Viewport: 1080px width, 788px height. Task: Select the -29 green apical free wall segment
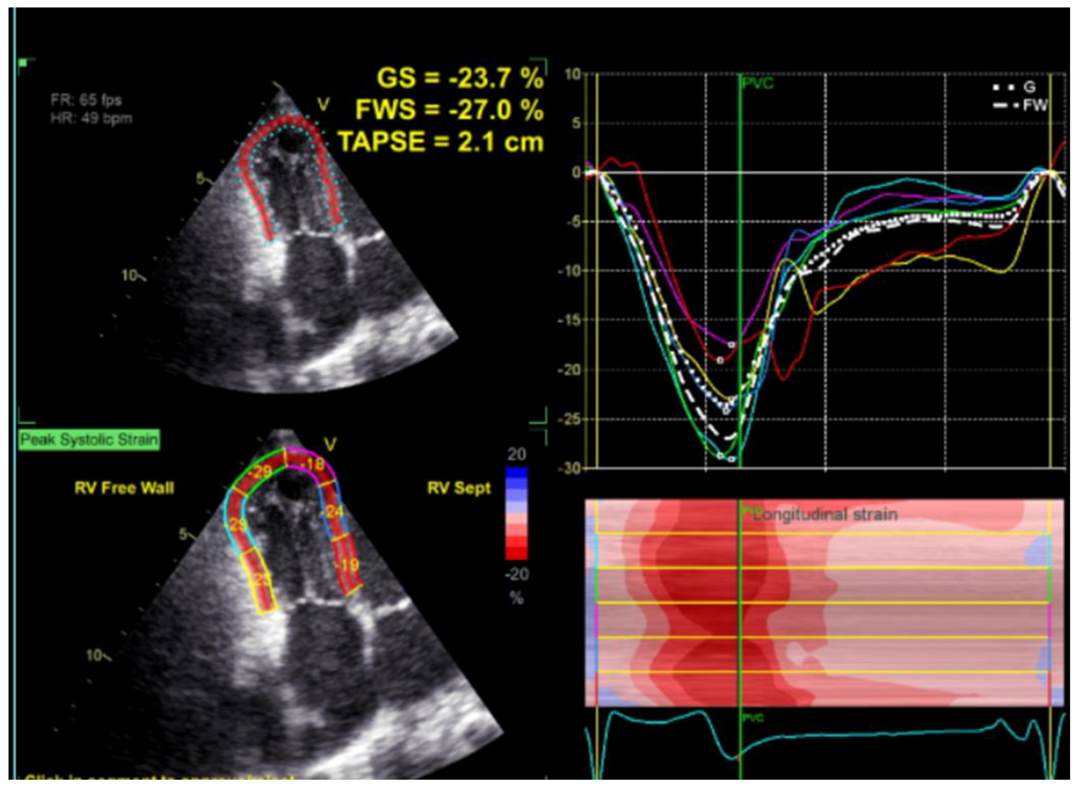(260, 472)
